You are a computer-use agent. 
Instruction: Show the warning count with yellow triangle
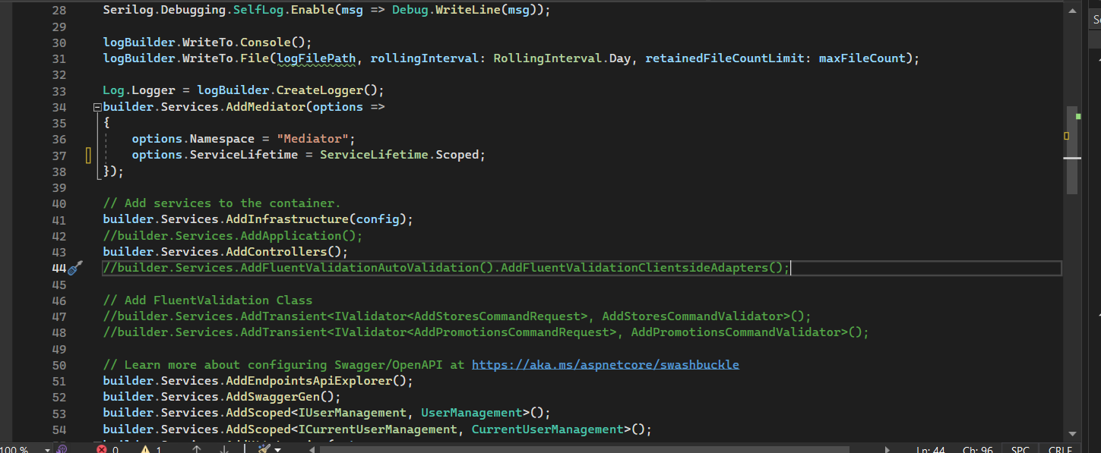coord(151,448)
